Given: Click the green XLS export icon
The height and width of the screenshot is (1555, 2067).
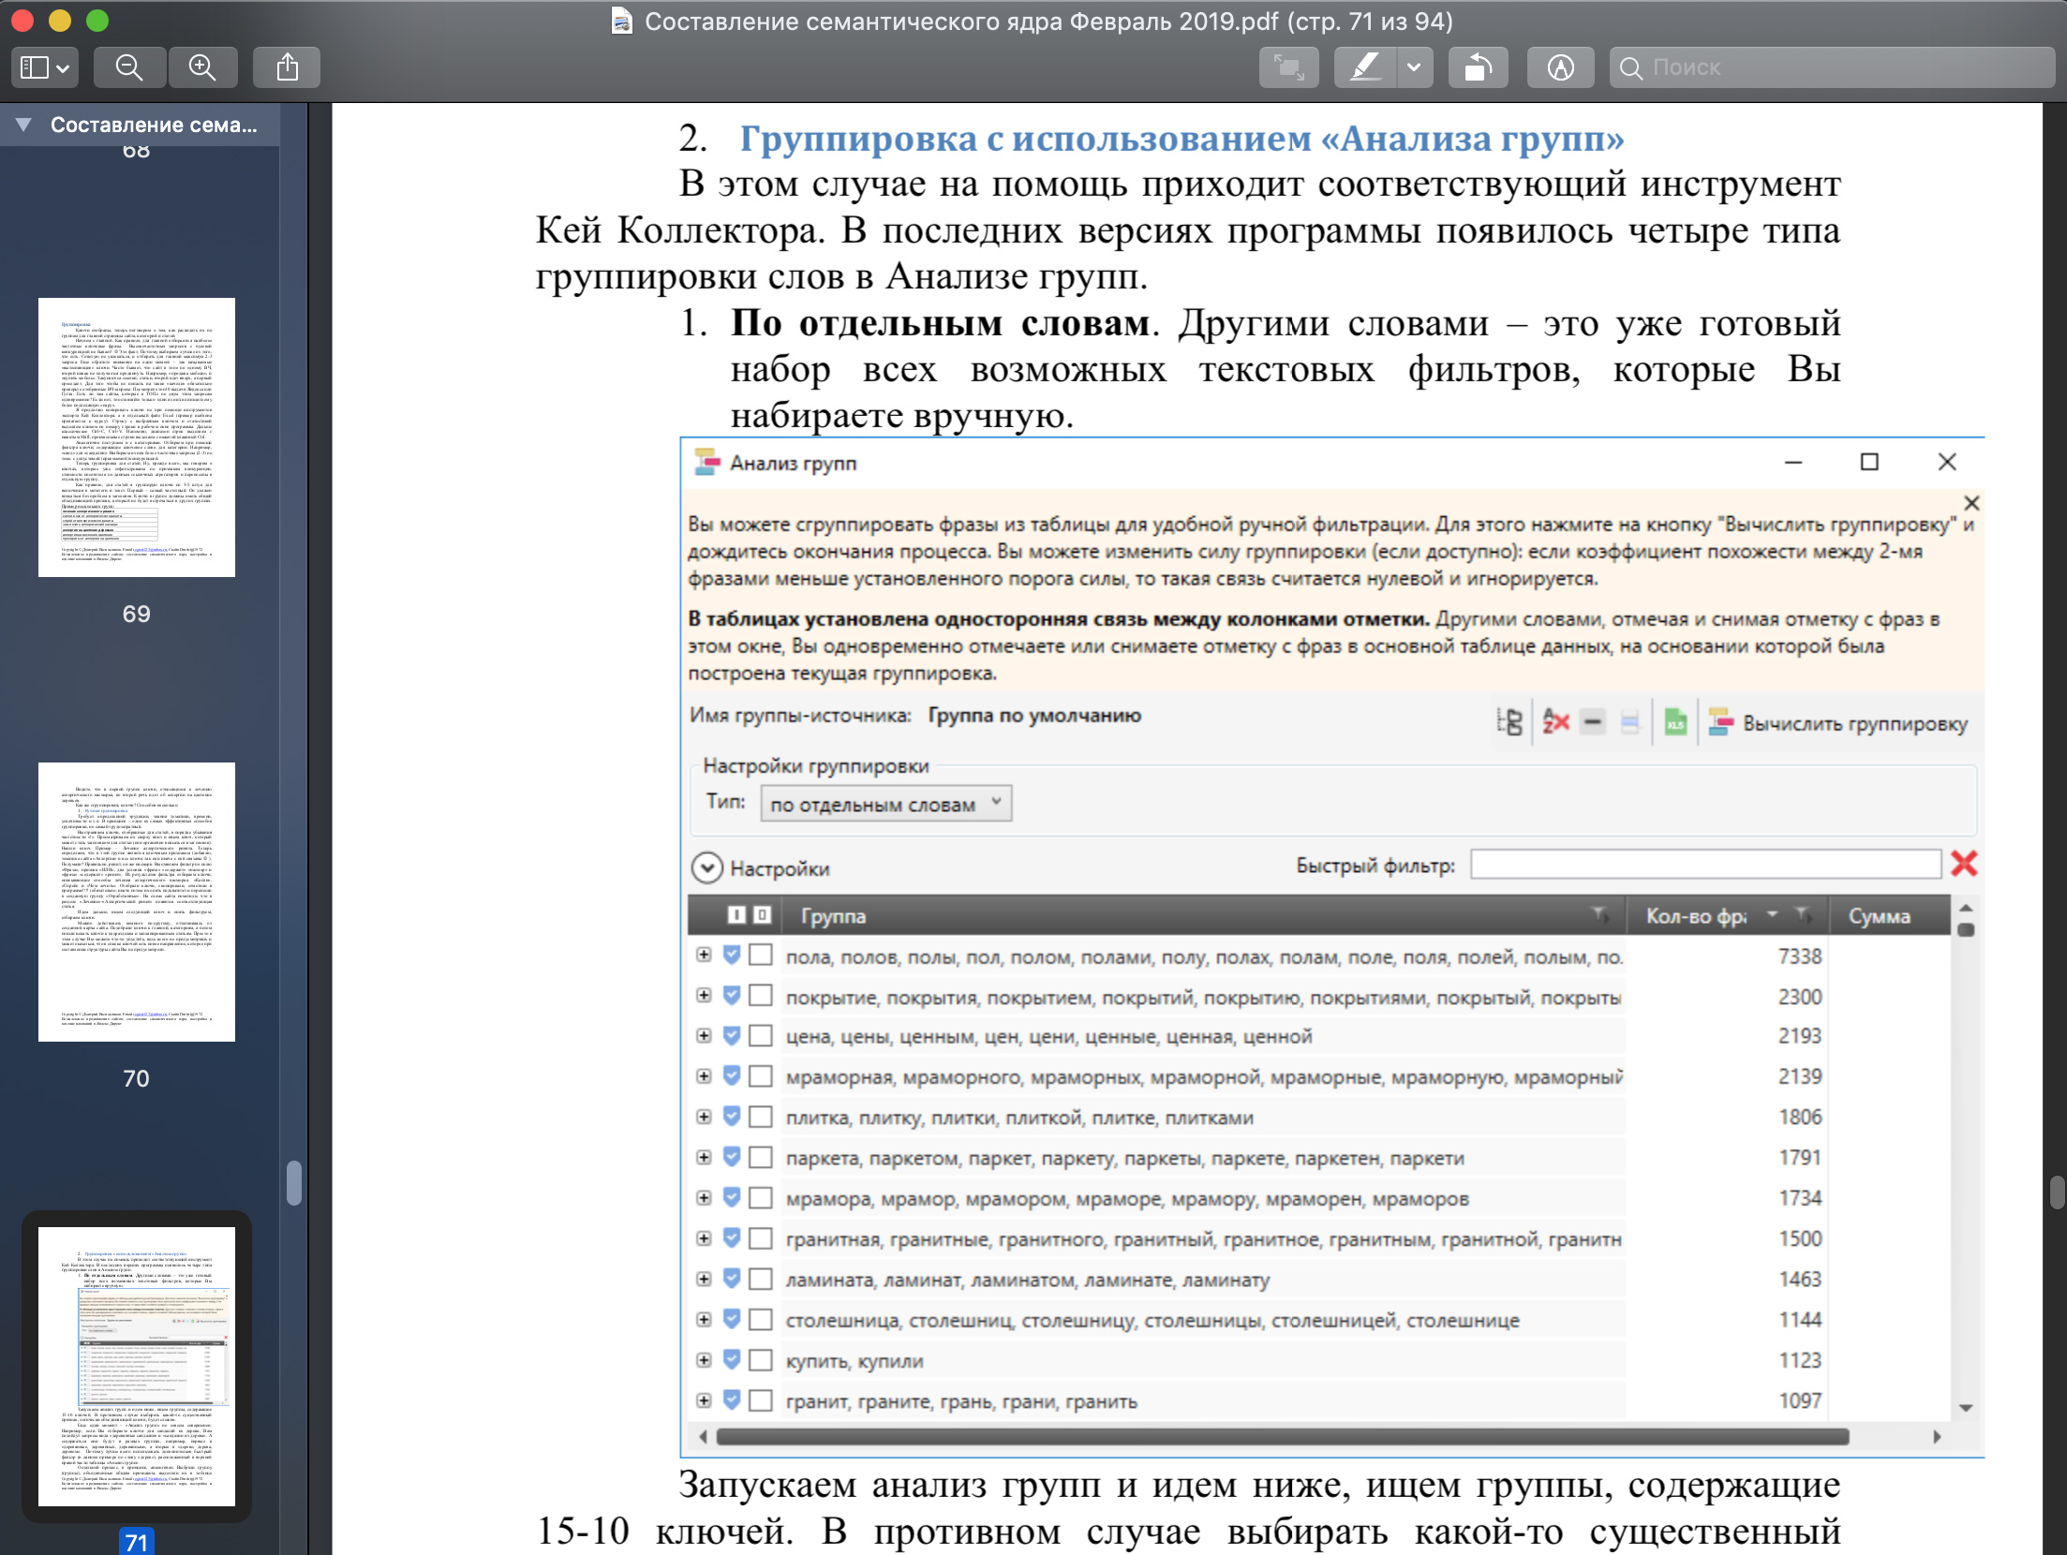Looking at the screenshot, I should click(x=1675, y=722).
